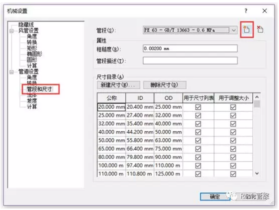The width and height of the screenshot is (279, 210).
Task: Click the 44.200 mm ID cell
Action: (140, 132)
